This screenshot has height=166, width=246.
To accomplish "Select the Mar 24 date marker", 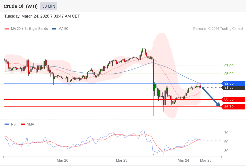I will coord(183,160).
